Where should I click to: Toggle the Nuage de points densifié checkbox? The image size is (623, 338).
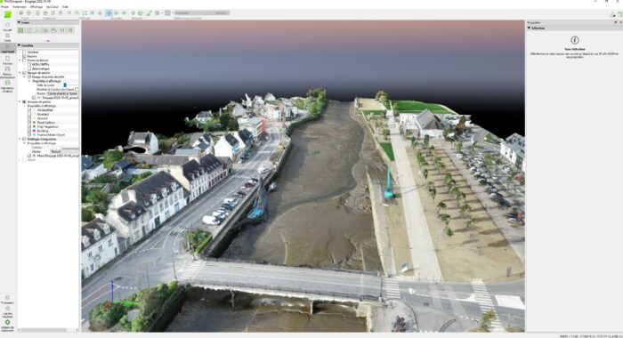click(29, 76)
